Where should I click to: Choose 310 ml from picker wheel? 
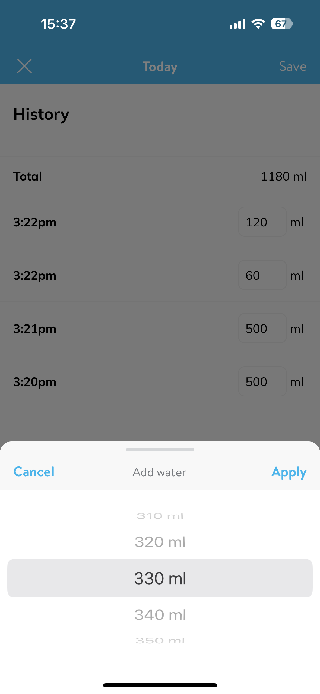tap(160, 516)
